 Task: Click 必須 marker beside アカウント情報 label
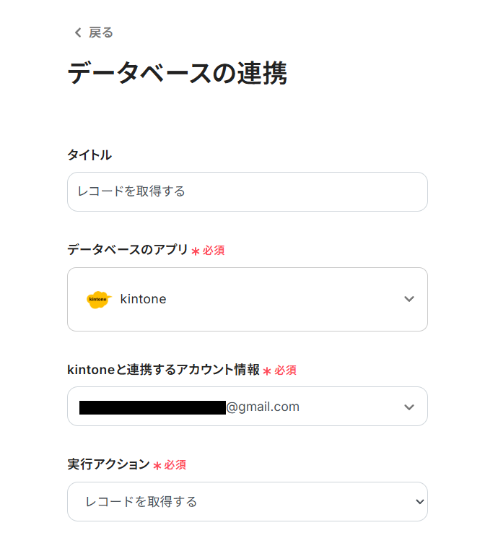pos(285,370)
